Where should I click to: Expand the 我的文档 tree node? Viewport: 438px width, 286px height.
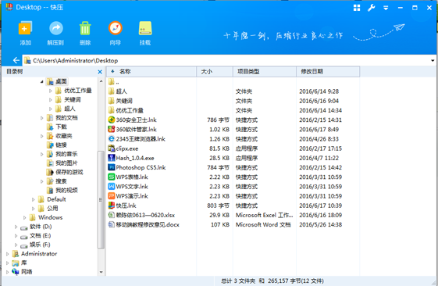click(x=41, y=118)
